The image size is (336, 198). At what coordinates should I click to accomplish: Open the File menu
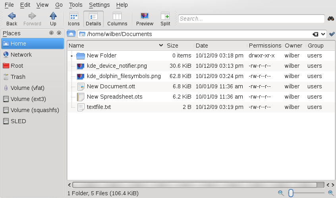(9, 5)
